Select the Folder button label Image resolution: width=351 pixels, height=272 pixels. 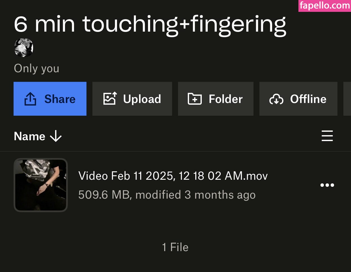[226, 99]
